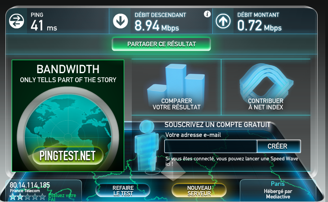
Task: Focus the Votre adresse e-mail field
Action: 211,146
